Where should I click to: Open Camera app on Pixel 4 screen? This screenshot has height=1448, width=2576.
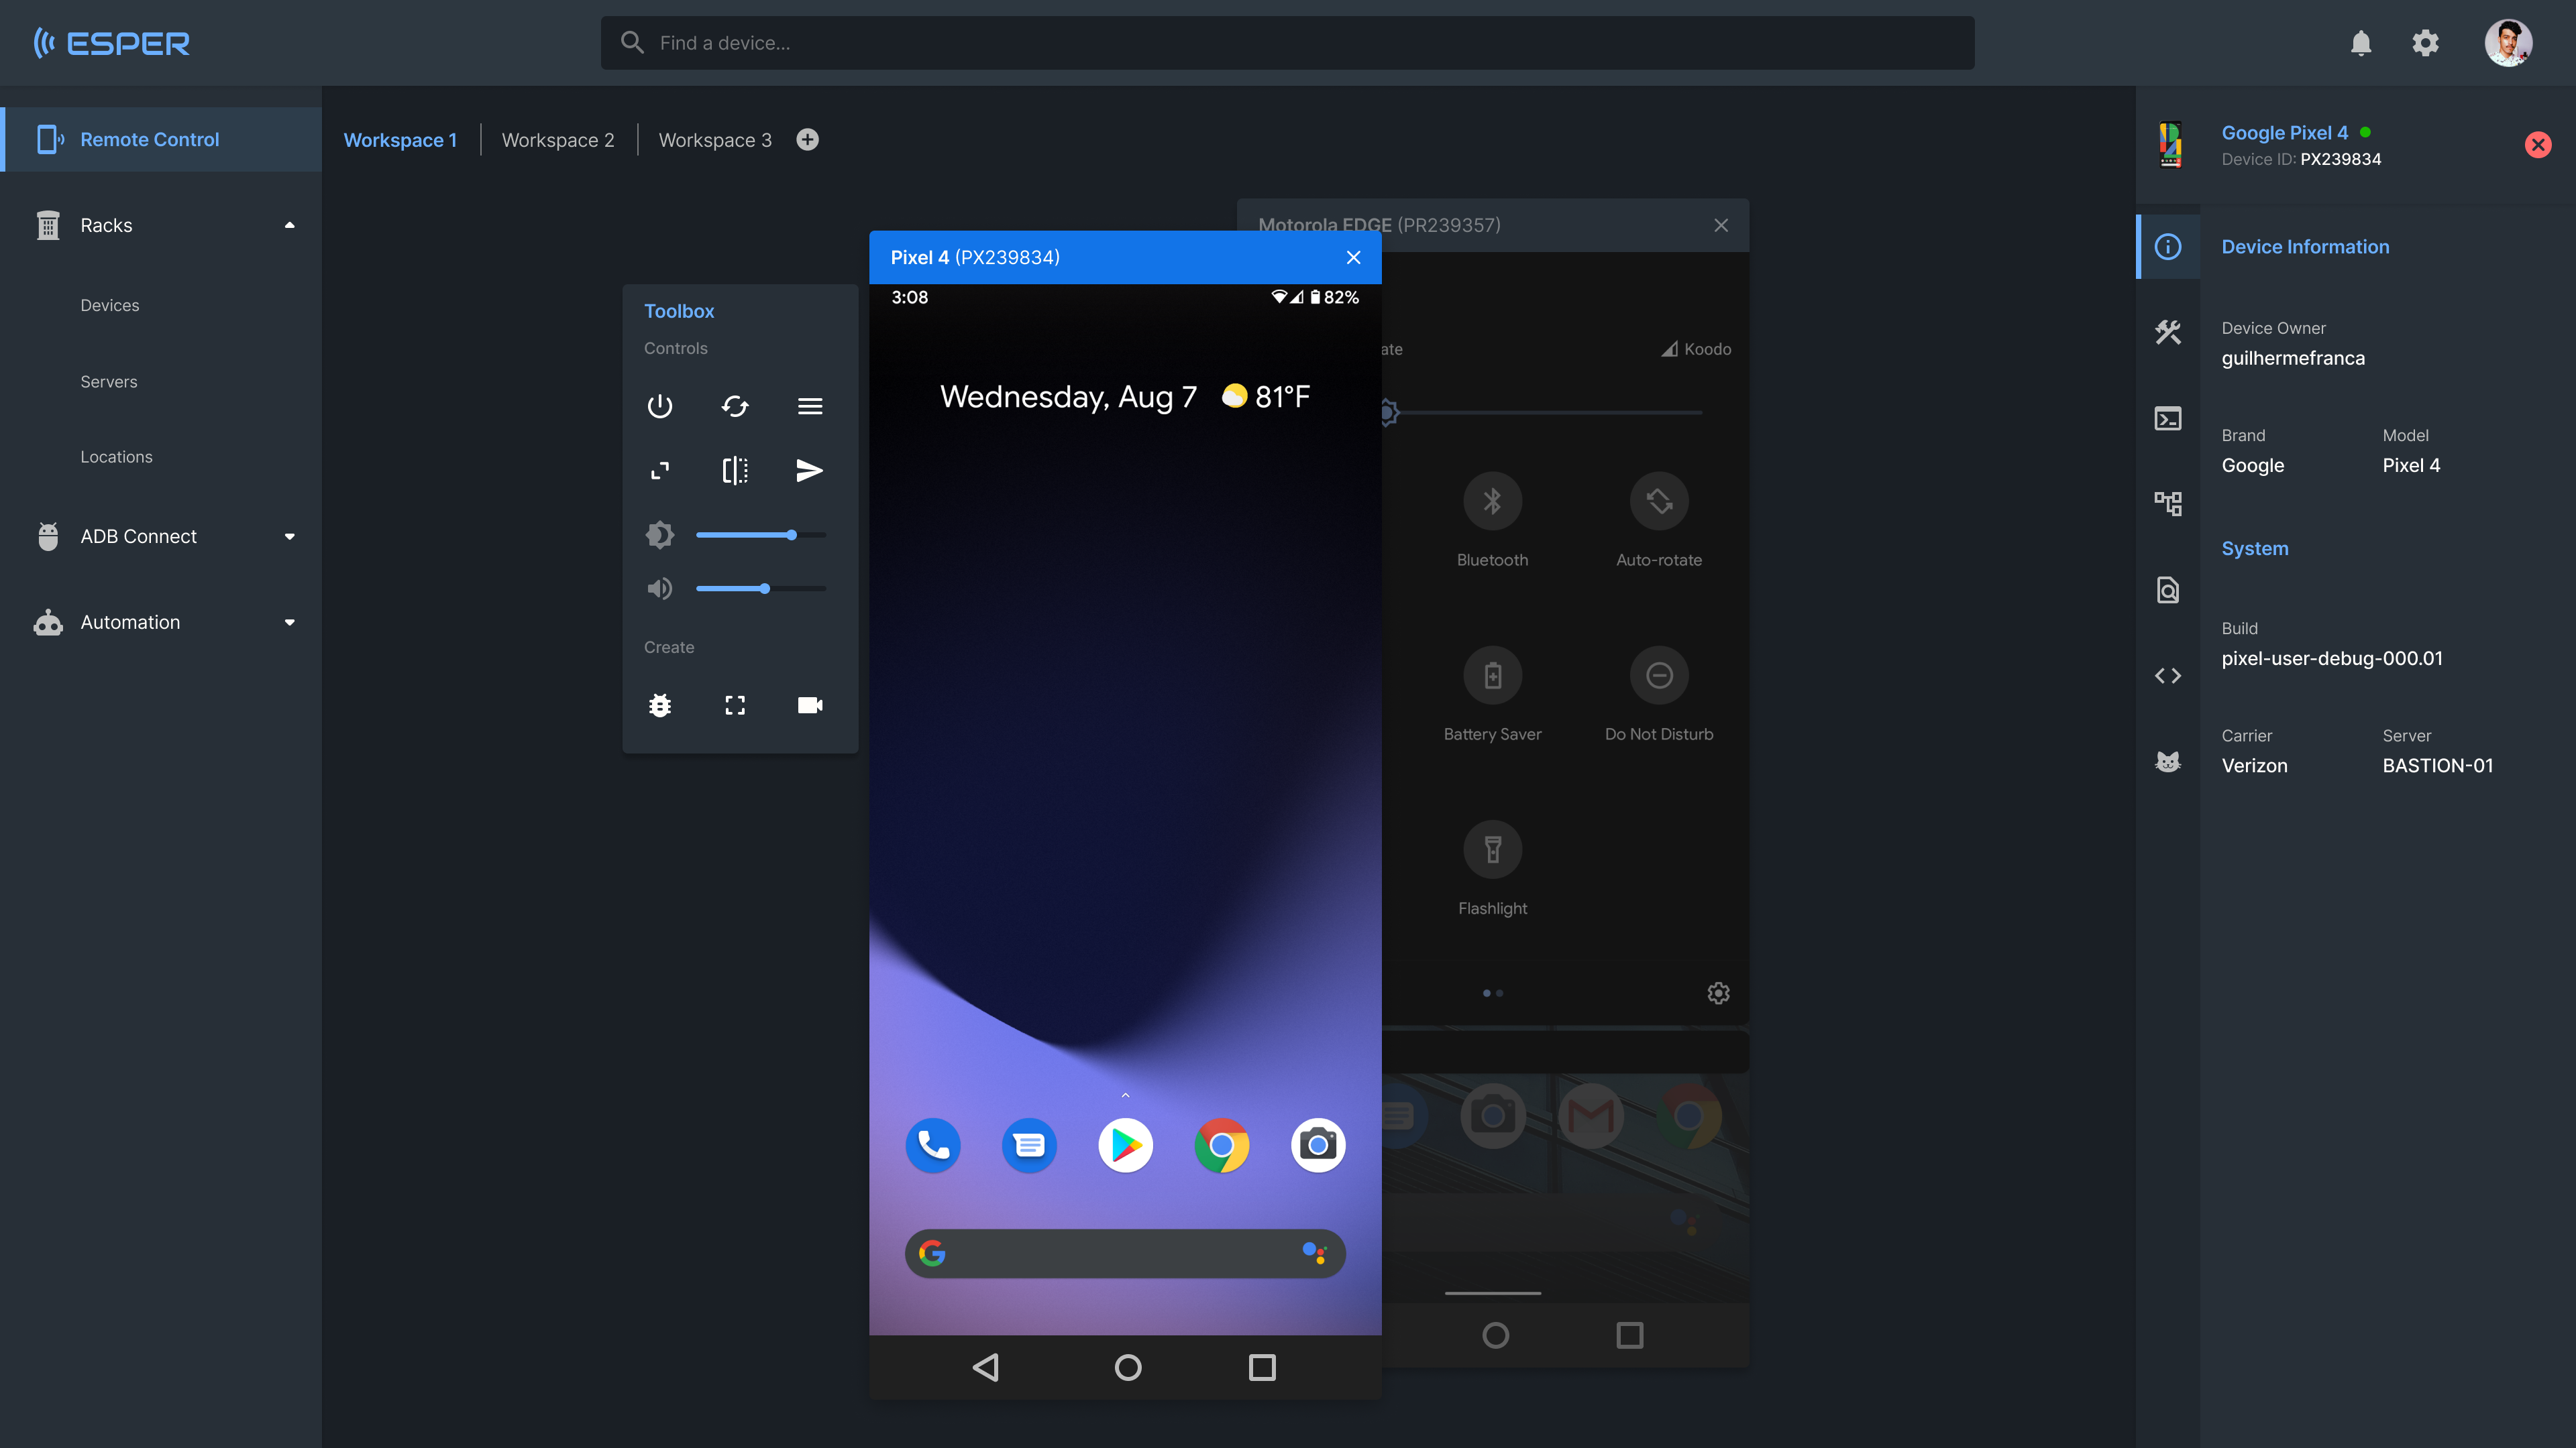(1318, 1145)
